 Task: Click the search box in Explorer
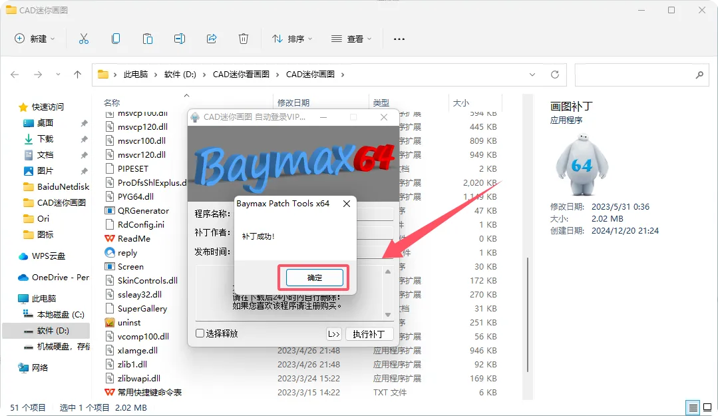(642, 75)
